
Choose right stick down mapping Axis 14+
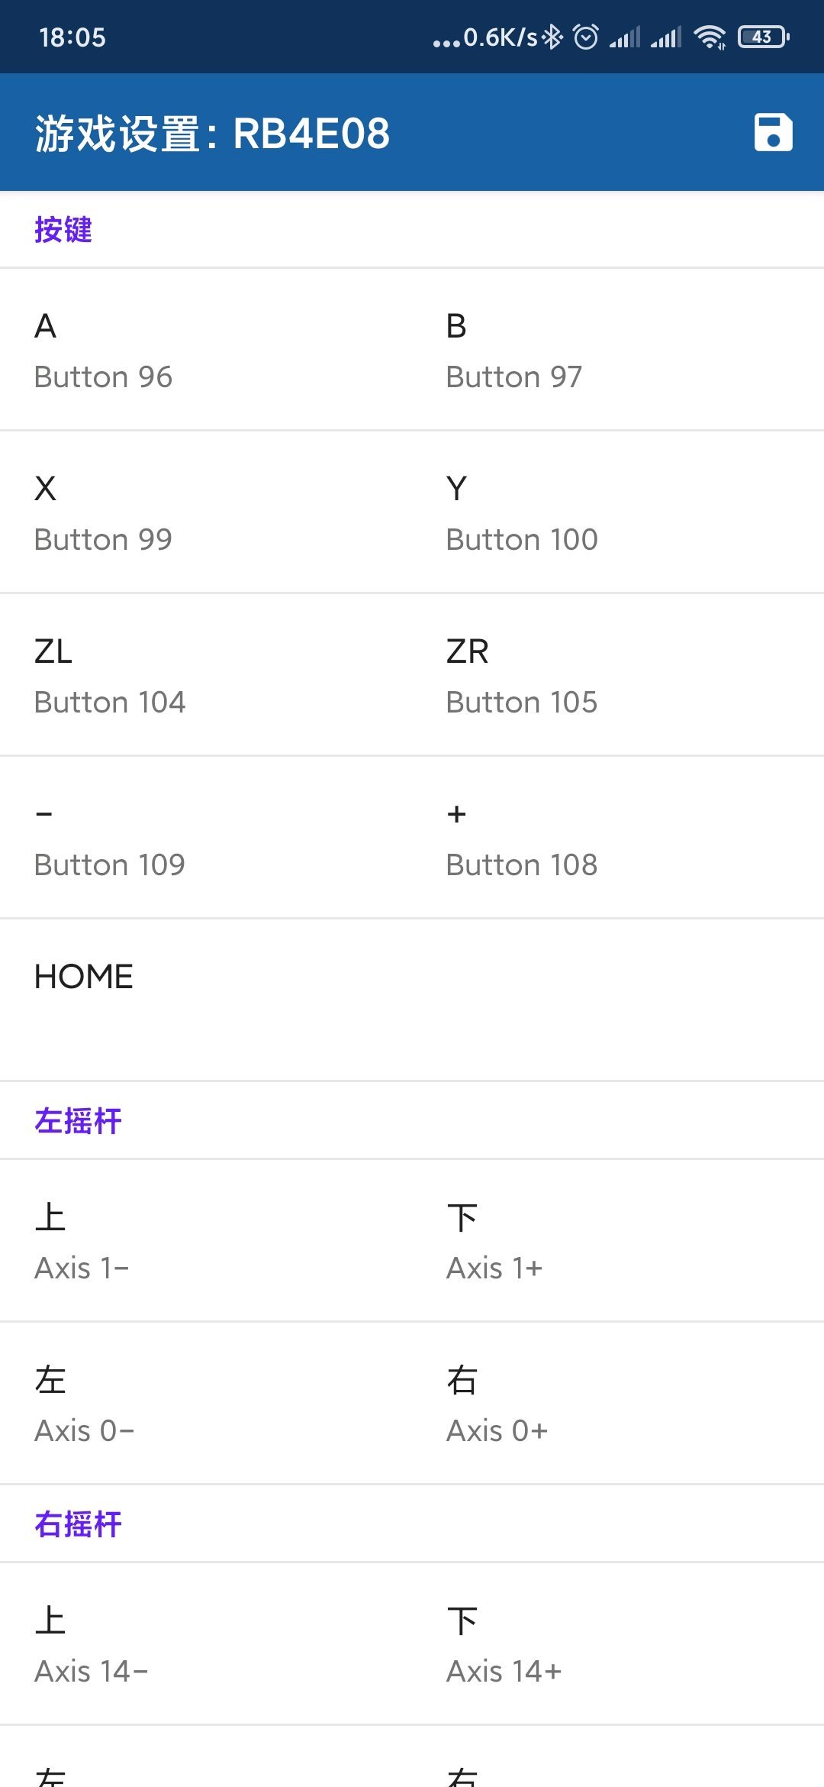[x=618, y=1644]
